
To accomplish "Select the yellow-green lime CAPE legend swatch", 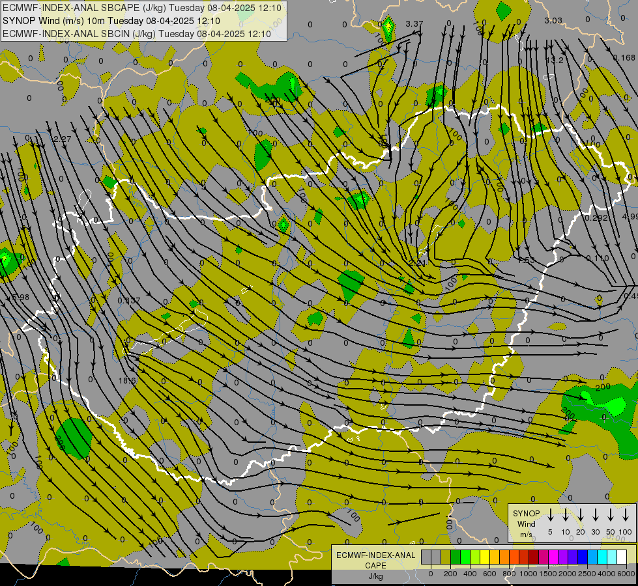I will tap(475, 557).
